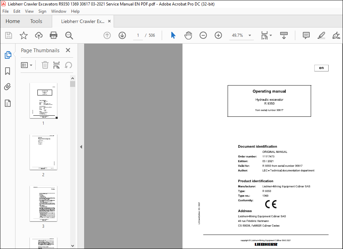Switch to the Home tab
The height and width of the screenshot is (249, 343).
13,21
